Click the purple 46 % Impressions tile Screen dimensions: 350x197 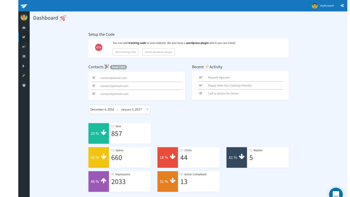(x=99, y=182)
